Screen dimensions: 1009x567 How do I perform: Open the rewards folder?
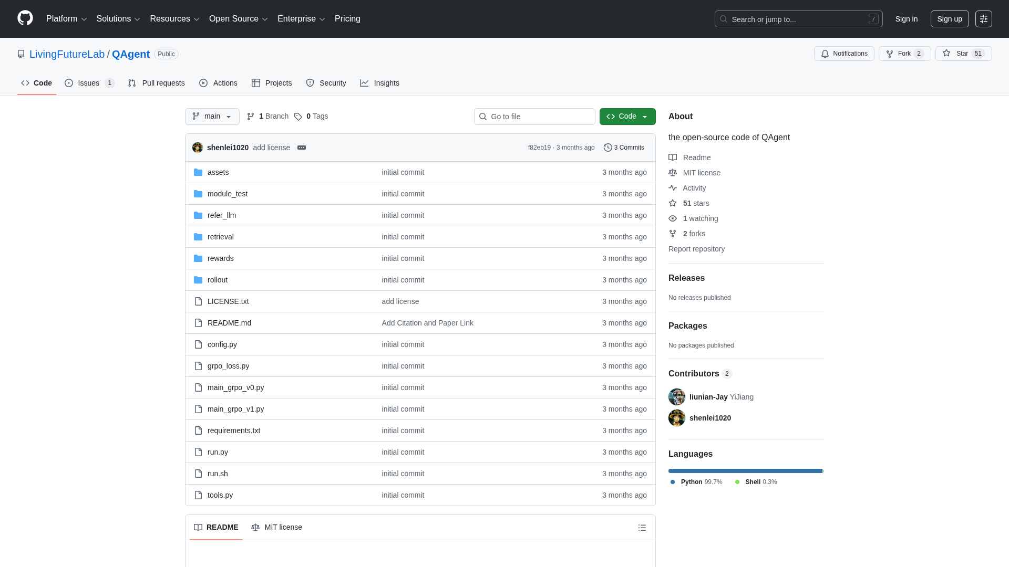[220, 258]
